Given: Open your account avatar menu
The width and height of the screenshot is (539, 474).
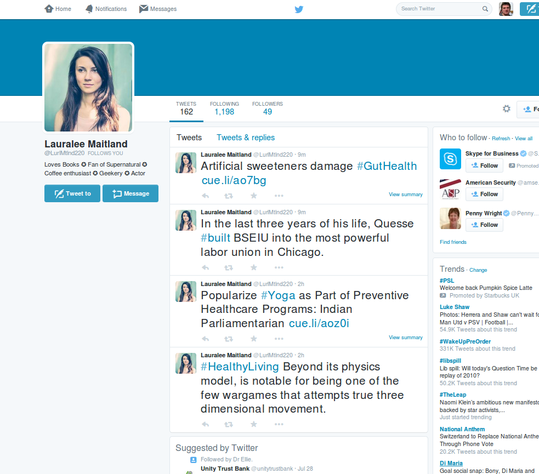Looking at the screenshot, I should coord(506,9).
